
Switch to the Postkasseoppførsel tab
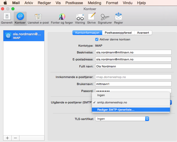[118, 33]
